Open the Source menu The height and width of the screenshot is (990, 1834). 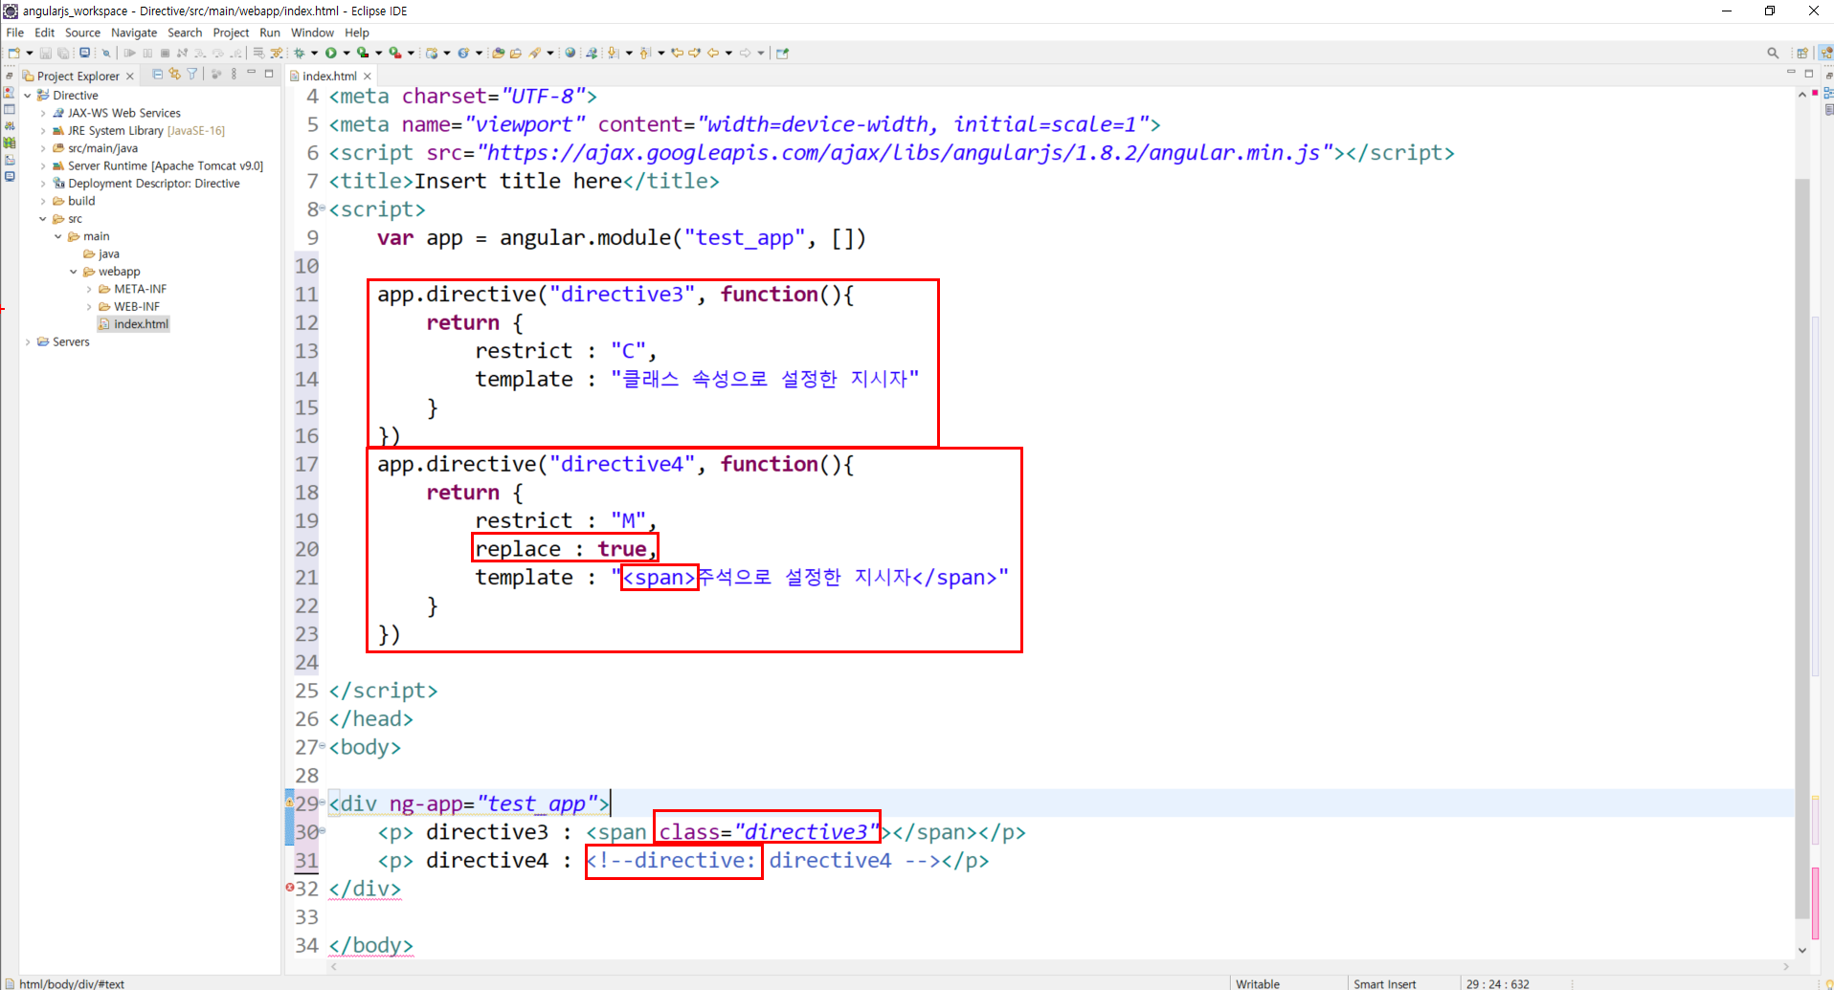[x=82, y=33]
